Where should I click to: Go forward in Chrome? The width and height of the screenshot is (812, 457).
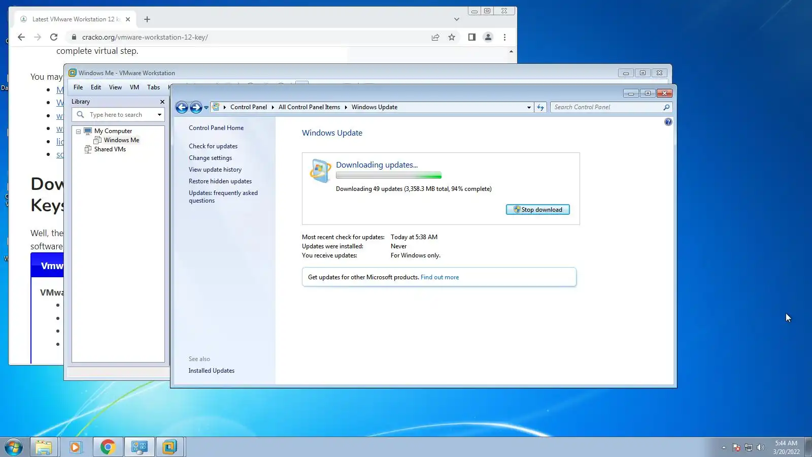click(x=38, y=37)
